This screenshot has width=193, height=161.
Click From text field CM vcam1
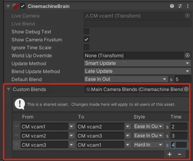tap(44, 126)
